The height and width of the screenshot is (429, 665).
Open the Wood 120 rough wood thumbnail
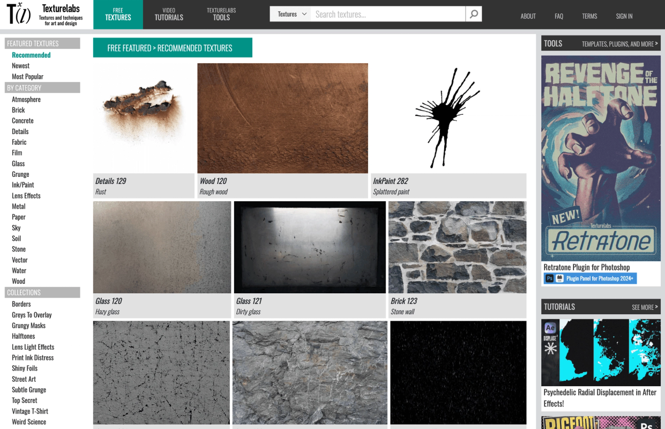282,118
